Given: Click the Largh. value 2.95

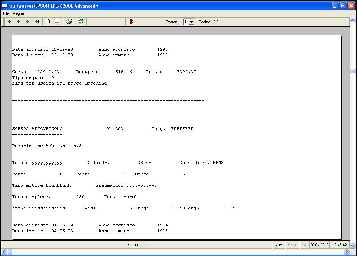Looking at the screenshot, I should click(230, 208).
